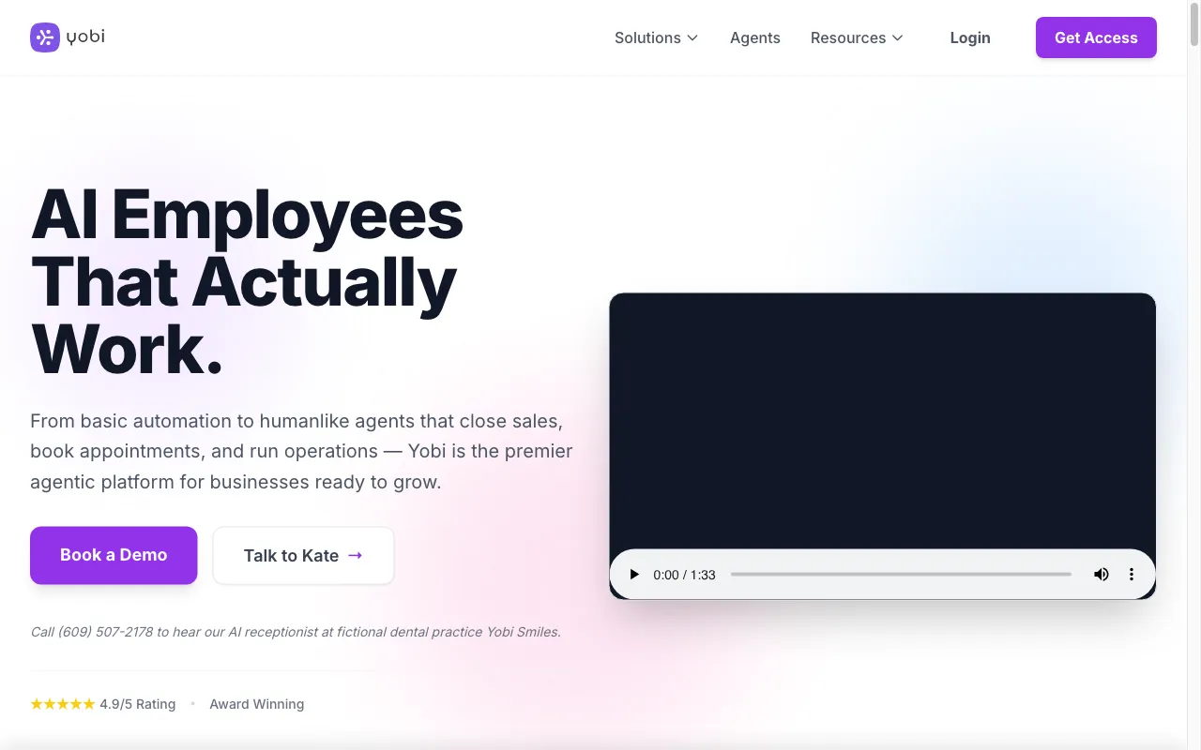Viewport: 1201px width, 750px height.
Task: Click the AI Employees That Actually Work headline
Action: 247,281
